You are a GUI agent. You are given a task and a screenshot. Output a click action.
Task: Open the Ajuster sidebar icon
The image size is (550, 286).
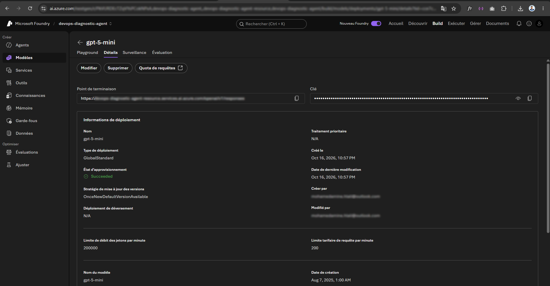click(9, 165)
